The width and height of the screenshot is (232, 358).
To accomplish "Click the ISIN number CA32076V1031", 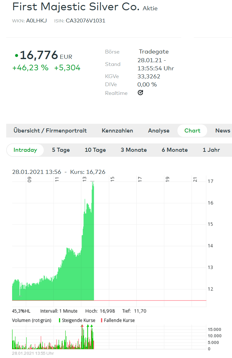I will [x=85, y=21].
